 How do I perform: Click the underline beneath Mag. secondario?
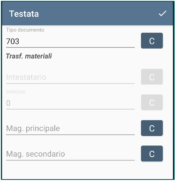(x=70, y=160)
